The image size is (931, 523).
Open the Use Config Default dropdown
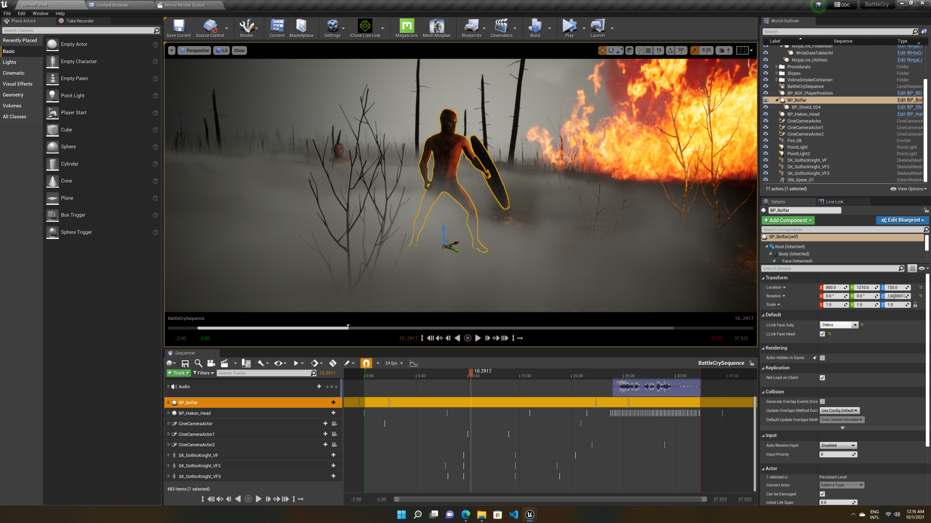click(x=839, y=410)
